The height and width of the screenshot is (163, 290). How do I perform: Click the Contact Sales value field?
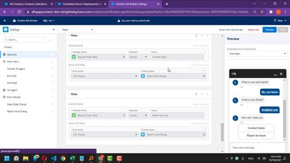[x=177, y=57]
